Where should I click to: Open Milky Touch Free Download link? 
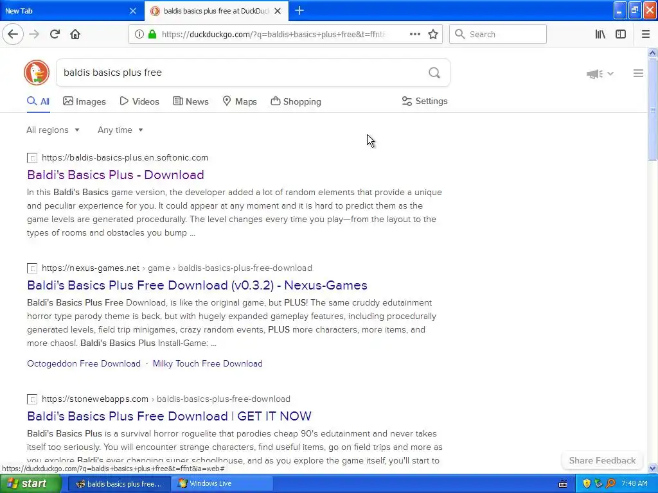pyautogui.click(x=208, y=363)
